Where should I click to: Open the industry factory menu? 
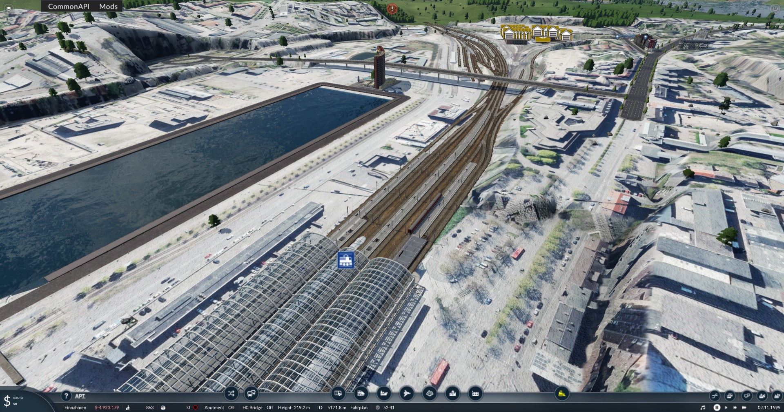point(475,394)
